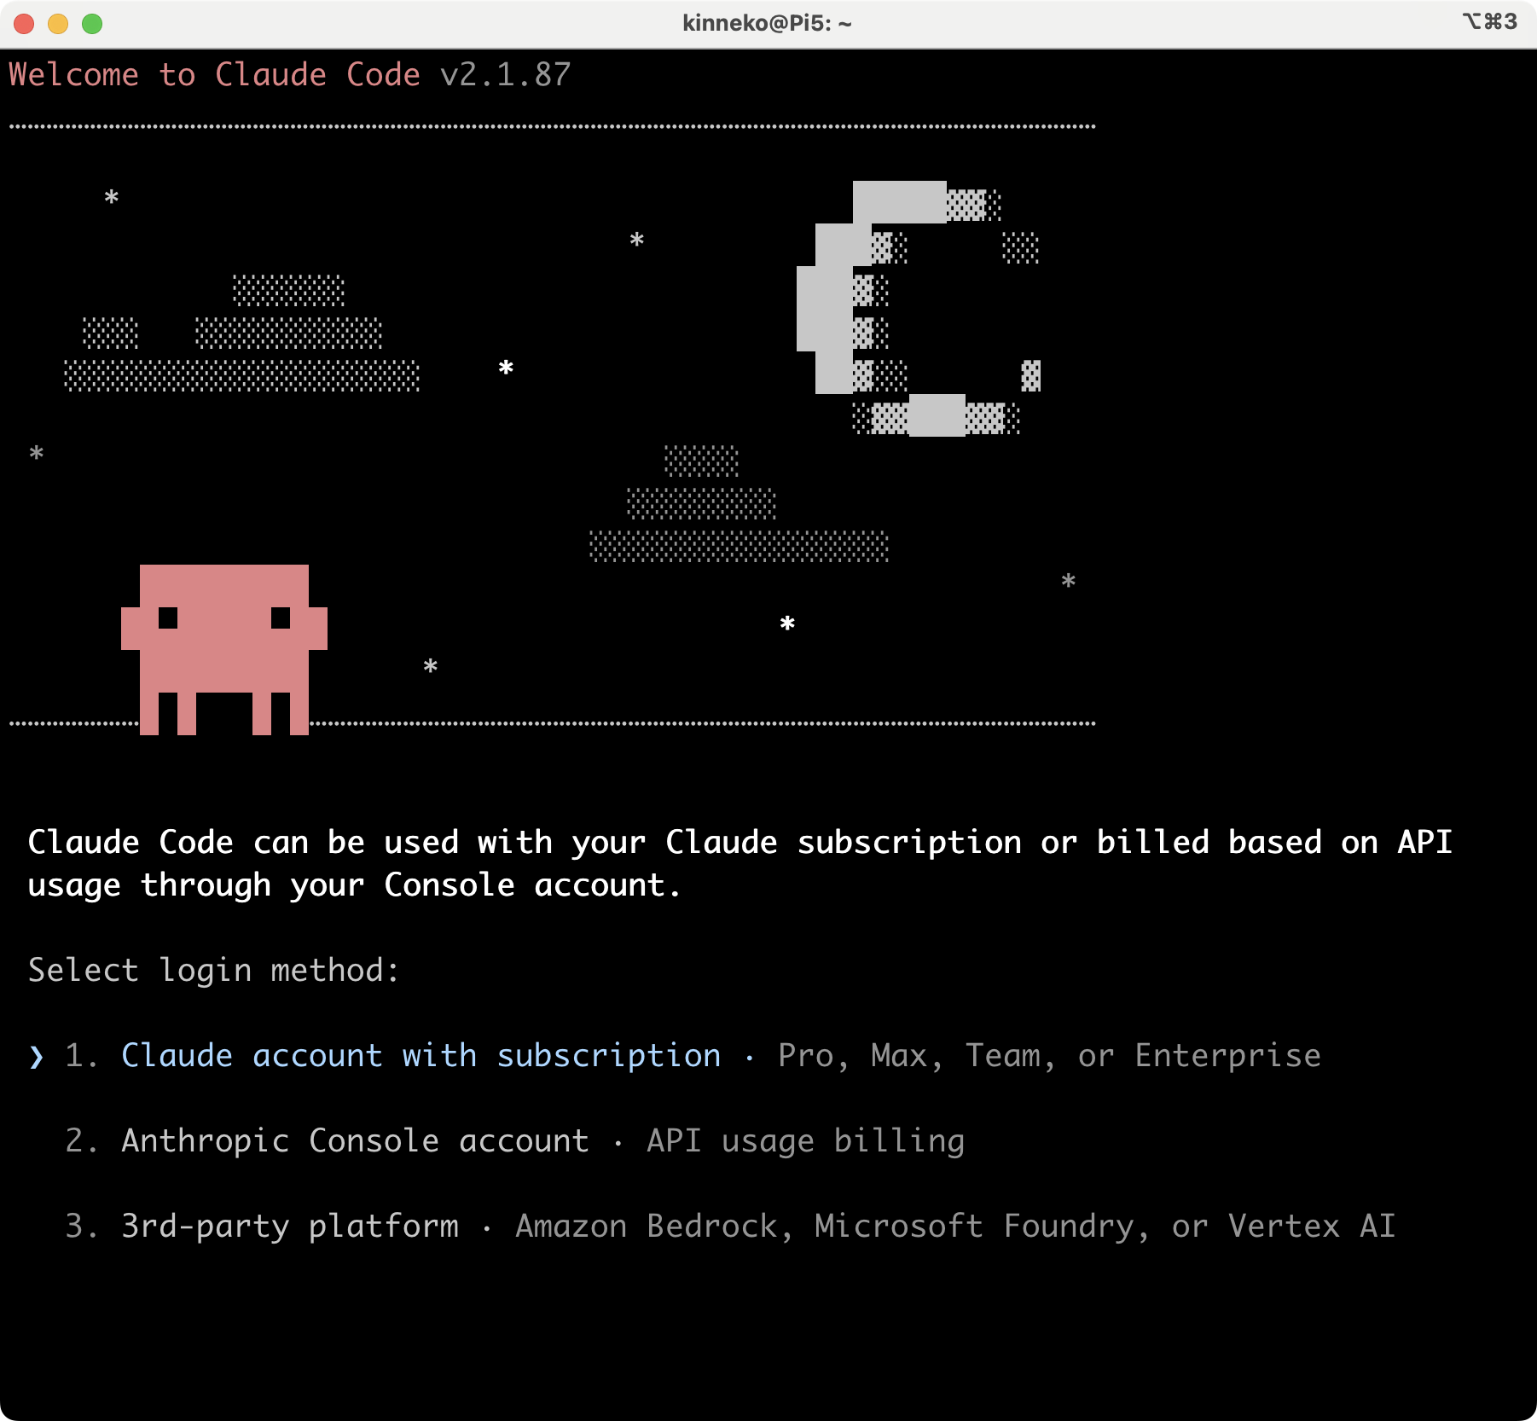Click the ⌥⌘3 shortcut indicator in title bar
Viewport: 1537px width, 1421px height.
coord(1489,22)
